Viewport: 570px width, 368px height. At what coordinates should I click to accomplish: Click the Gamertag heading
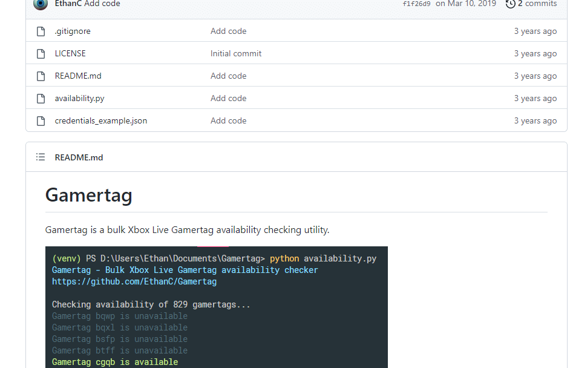[x=89, y=195]
